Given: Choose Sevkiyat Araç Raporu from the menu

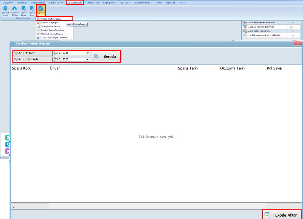Looking at the screenshot, I should pyautogui.click(x=50, y=23).
